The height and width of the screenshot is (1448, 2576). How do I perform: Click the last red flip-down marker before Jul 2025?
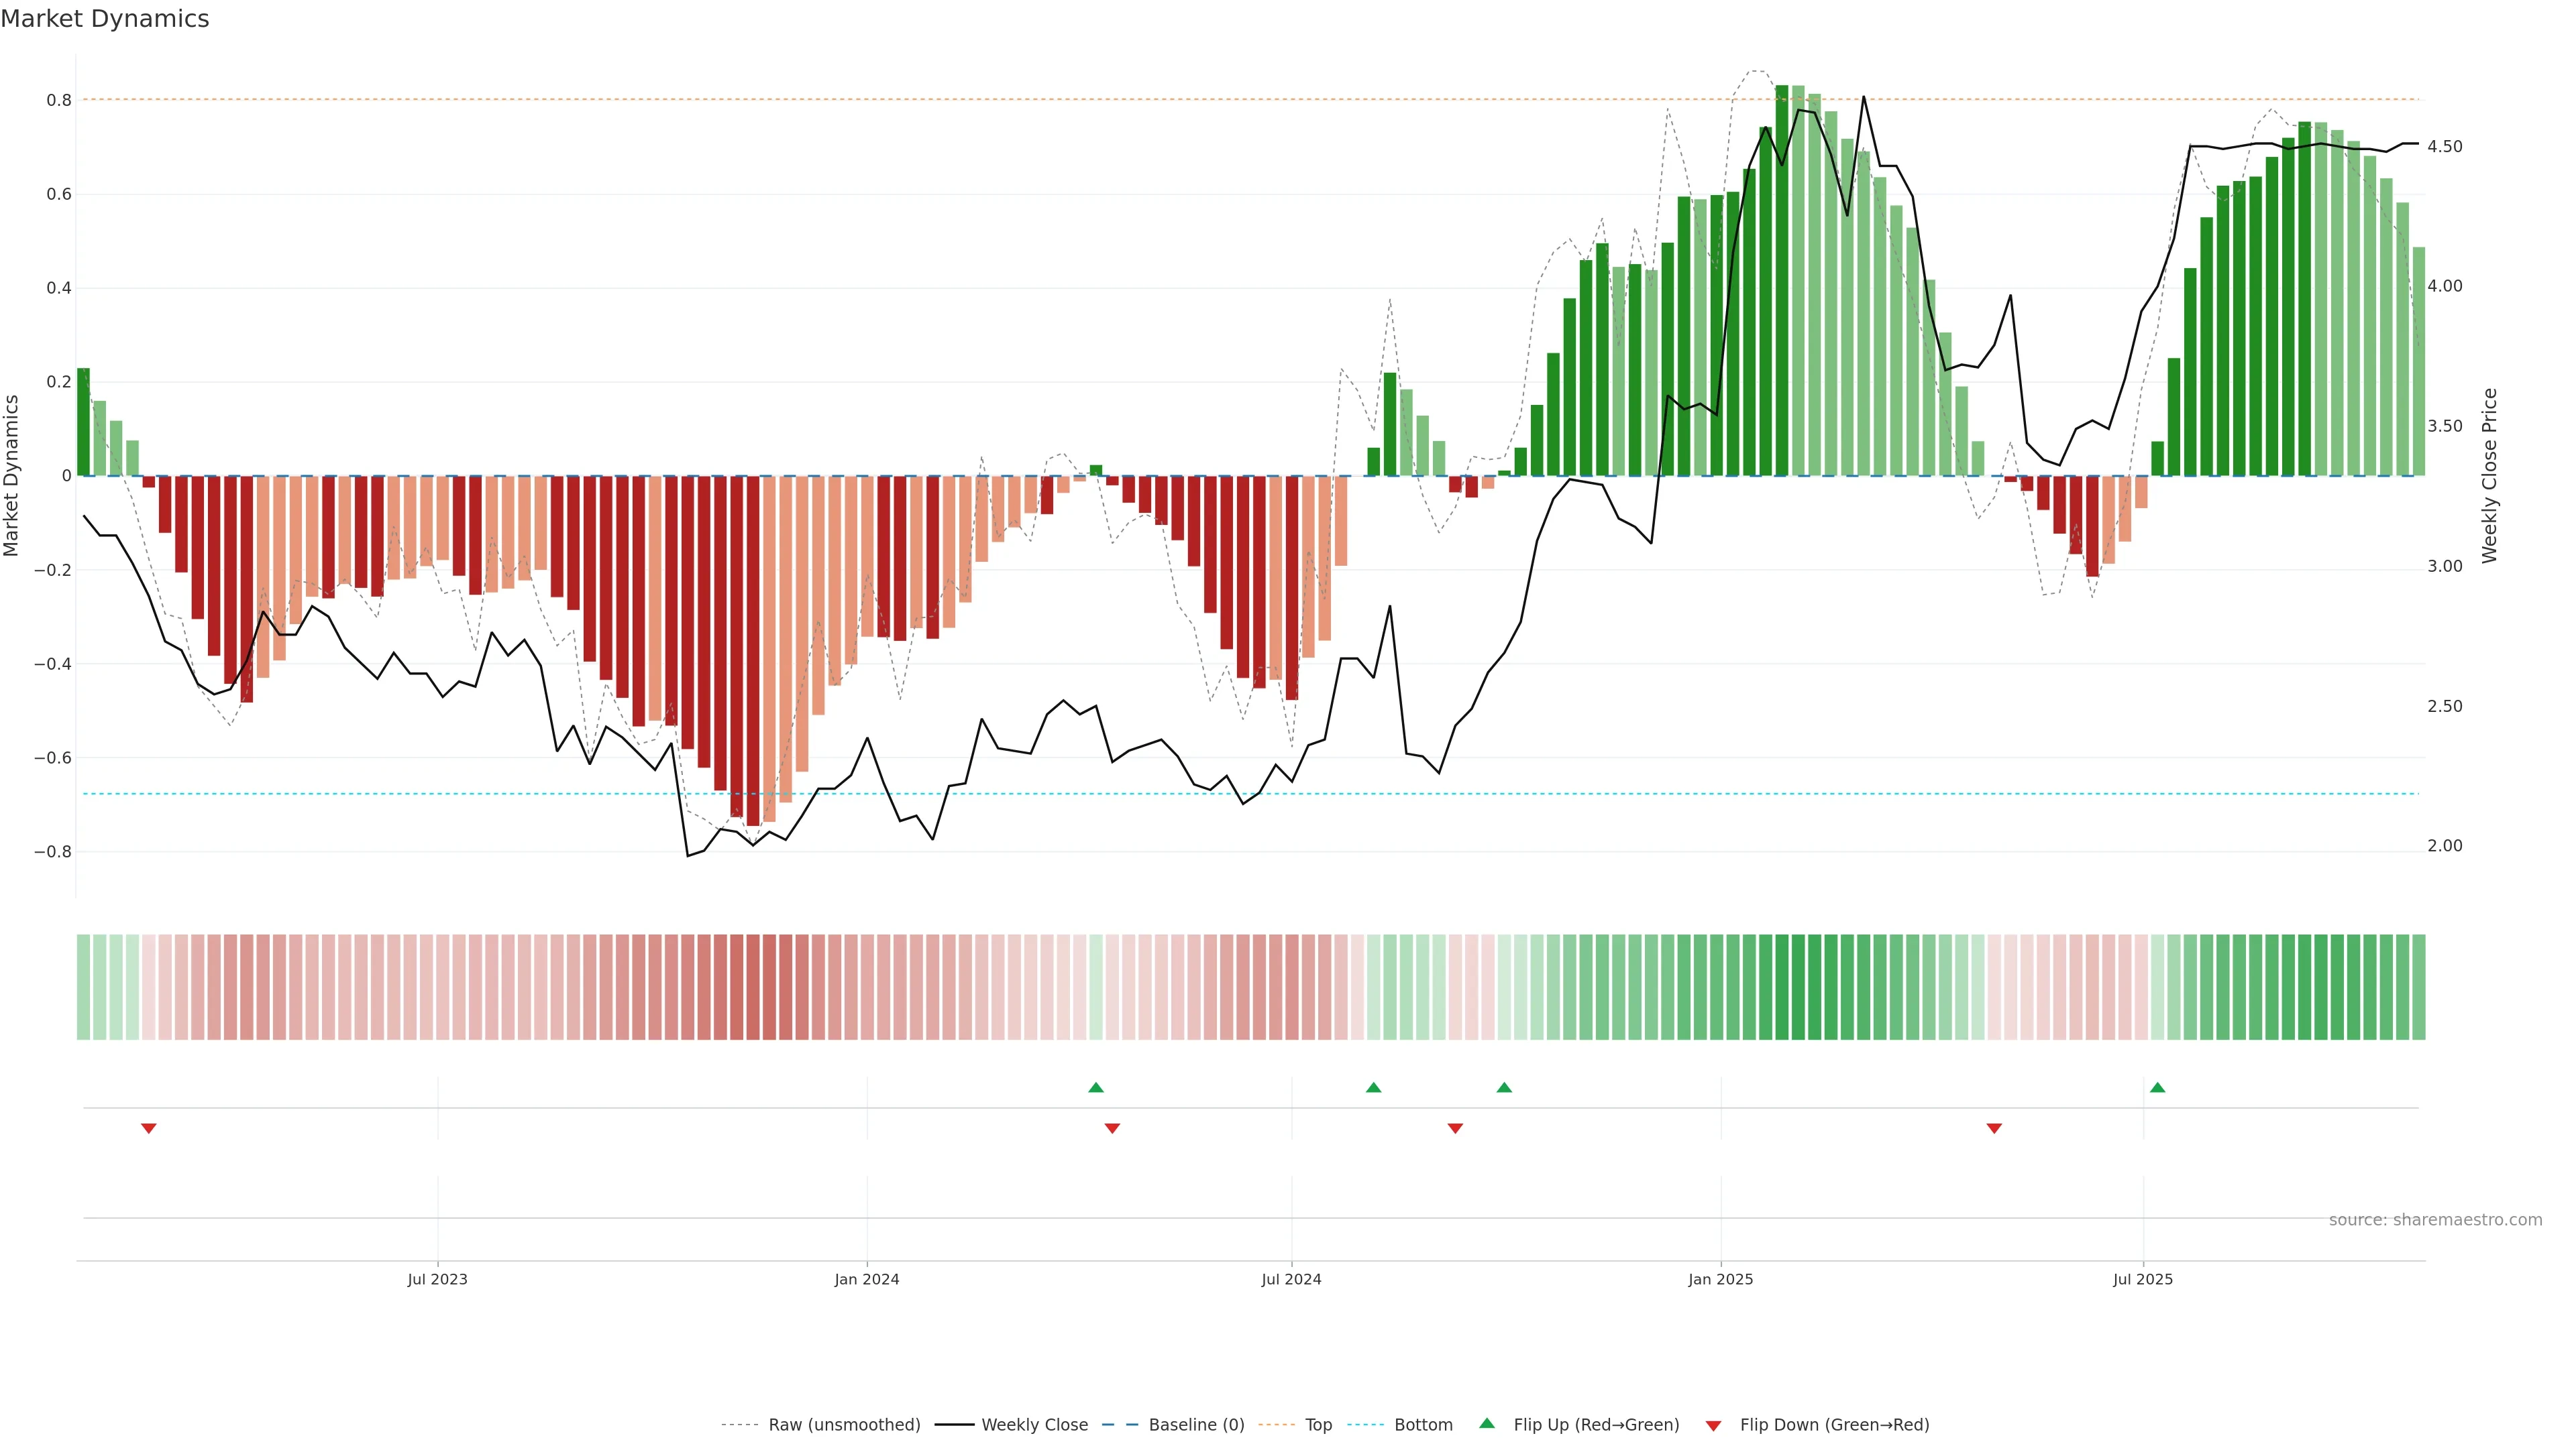(1994, 1128)
